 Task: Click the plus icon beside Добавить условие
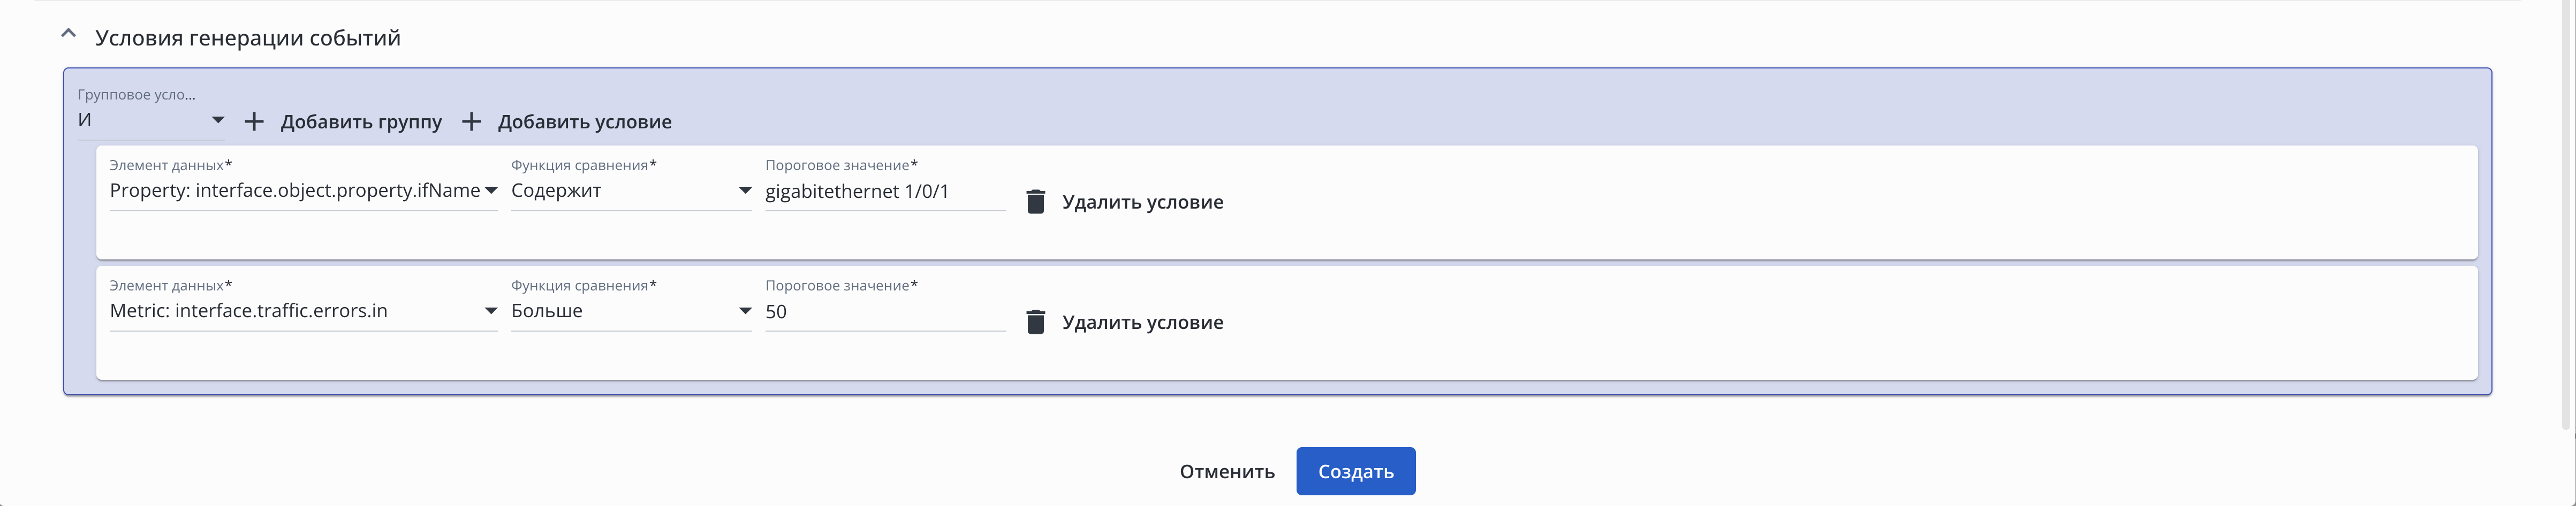pyautogui.click(x=471, y=122)
